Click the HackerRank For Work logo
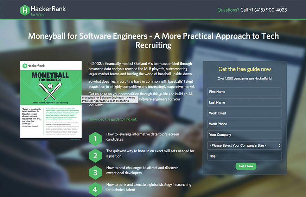The image size is (306, 197). (43, 10)
